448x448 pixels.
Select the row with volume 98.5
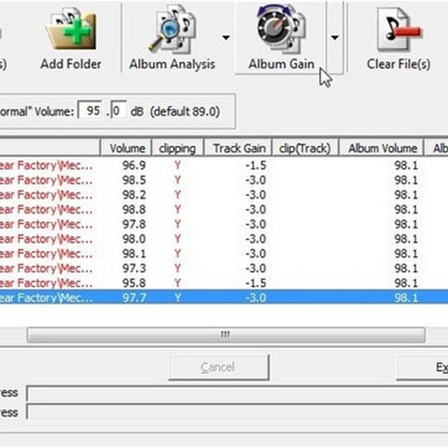(224, 180)
